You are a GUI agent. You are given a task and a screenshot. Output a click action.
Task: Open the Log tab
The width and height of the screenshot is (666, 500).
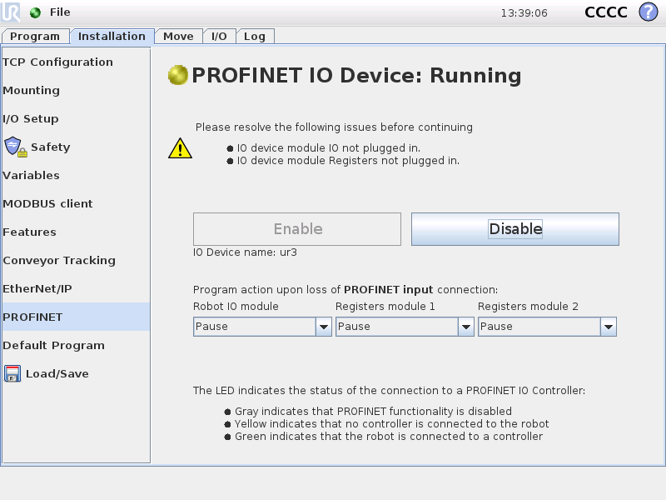255,36
